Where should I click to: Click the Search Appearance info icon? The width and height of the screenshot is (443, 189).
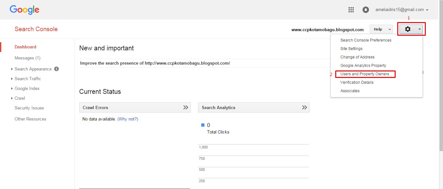(x=56, y=69)
